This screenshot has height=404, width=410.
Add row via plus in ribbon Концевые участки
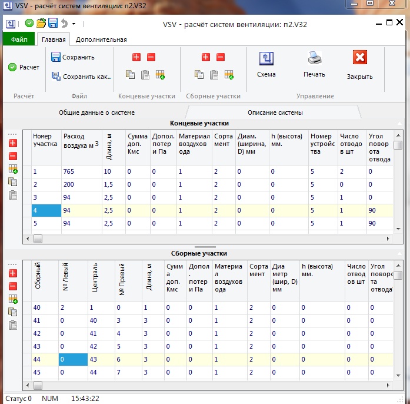click(x=136, y=57)
